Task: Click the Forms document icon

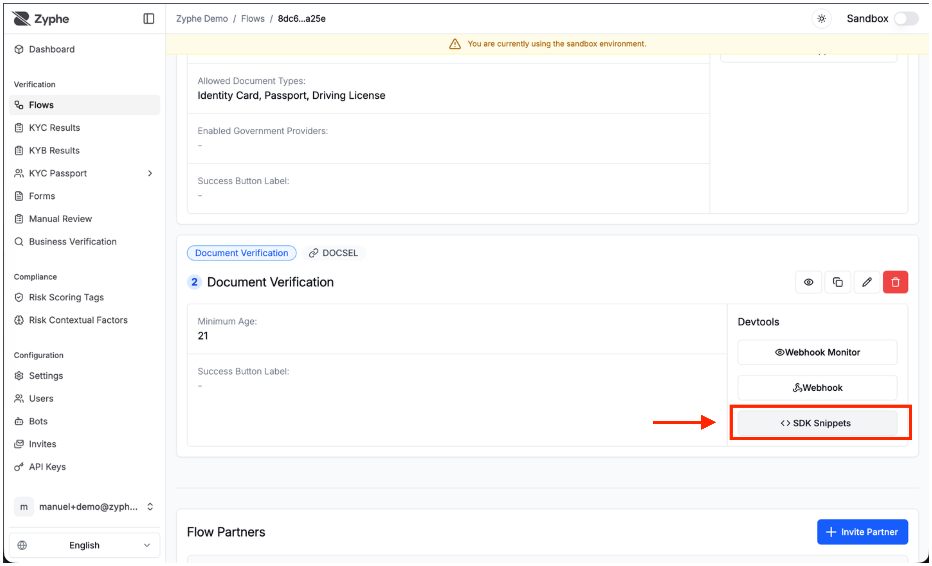Action: [19, 196]
